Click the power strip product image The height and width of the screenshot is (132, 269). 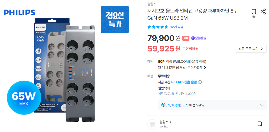(x=81, y=73)
